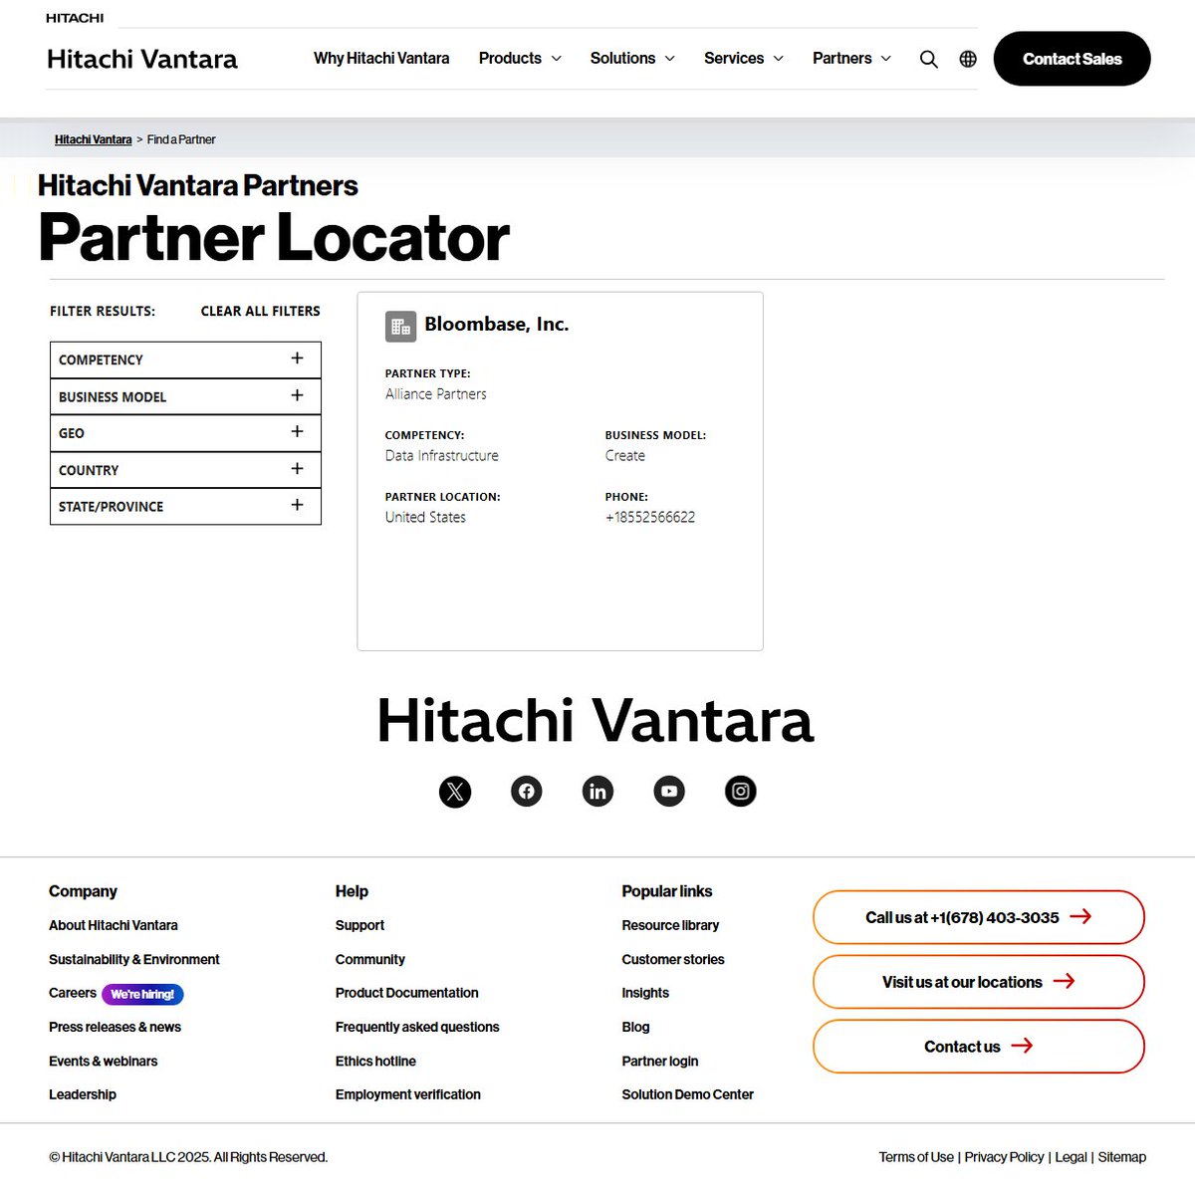Click the Bloombase, Inc. partner name

(x=497, y=325)
